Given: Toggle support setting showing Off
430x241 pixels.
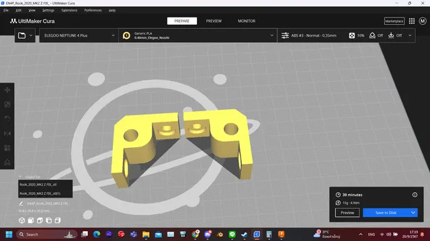Looking at the screenshot, I should pos(376,35).
